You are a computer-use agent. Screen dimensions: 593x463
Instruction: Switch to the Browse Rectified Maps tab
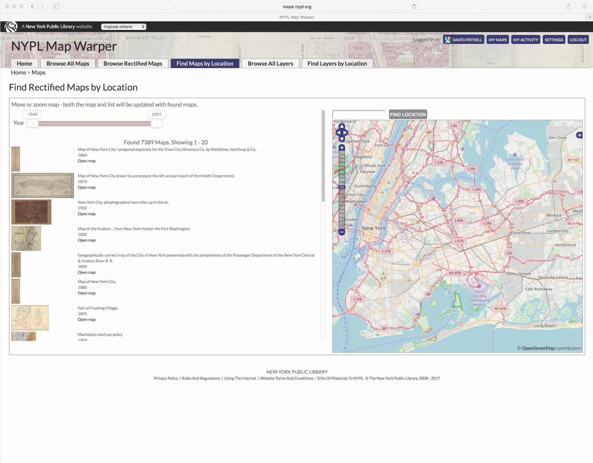132,63
